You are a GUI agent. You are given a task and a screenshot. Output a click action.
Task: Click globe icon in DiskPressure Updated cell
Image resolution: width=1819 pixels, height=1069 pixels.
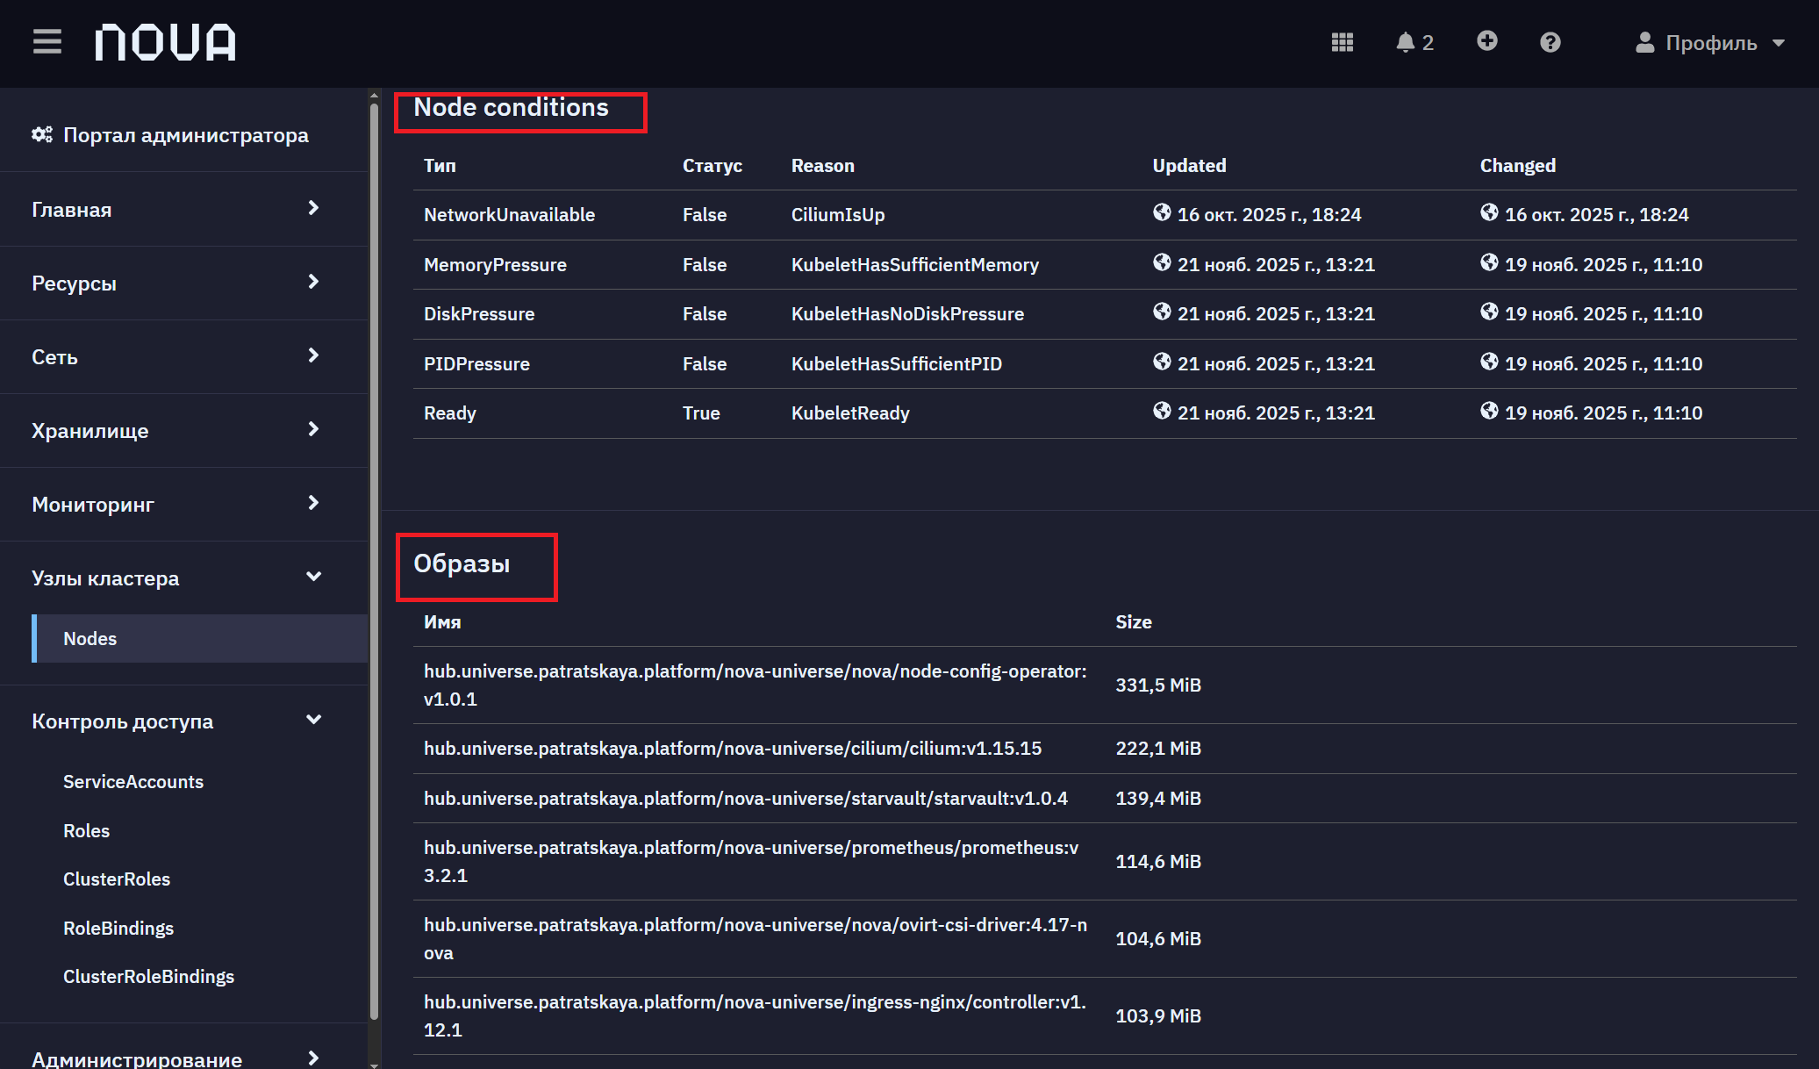[1162, 312]
